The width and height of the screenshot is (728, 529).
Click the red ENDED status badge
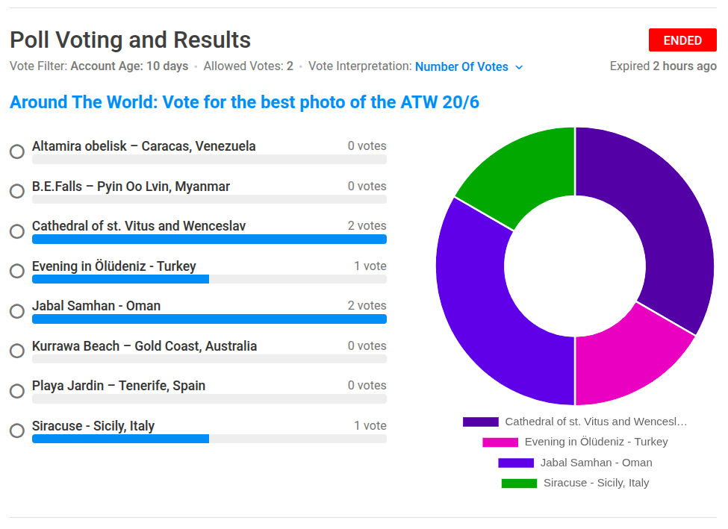coord(682,40)
